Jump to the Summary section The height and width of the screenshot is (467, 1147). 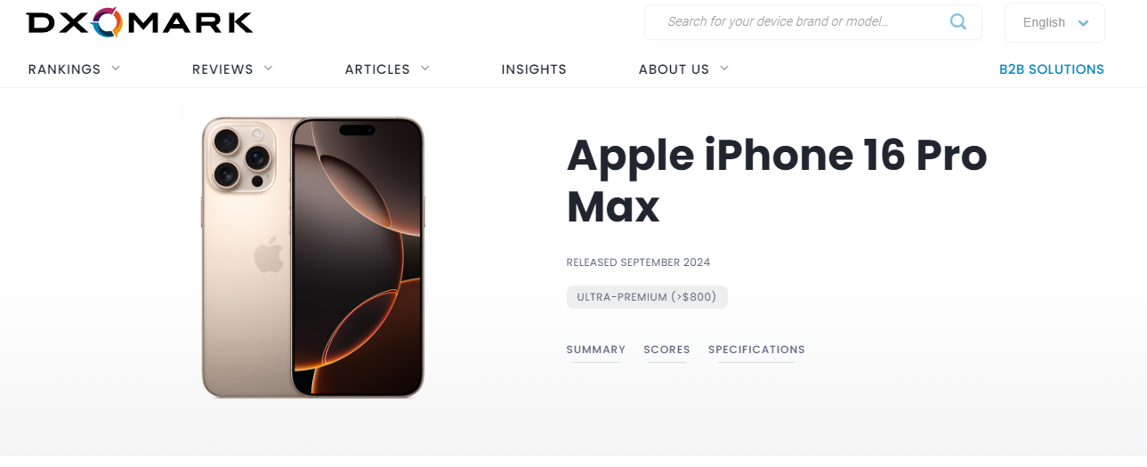point(596,350)
